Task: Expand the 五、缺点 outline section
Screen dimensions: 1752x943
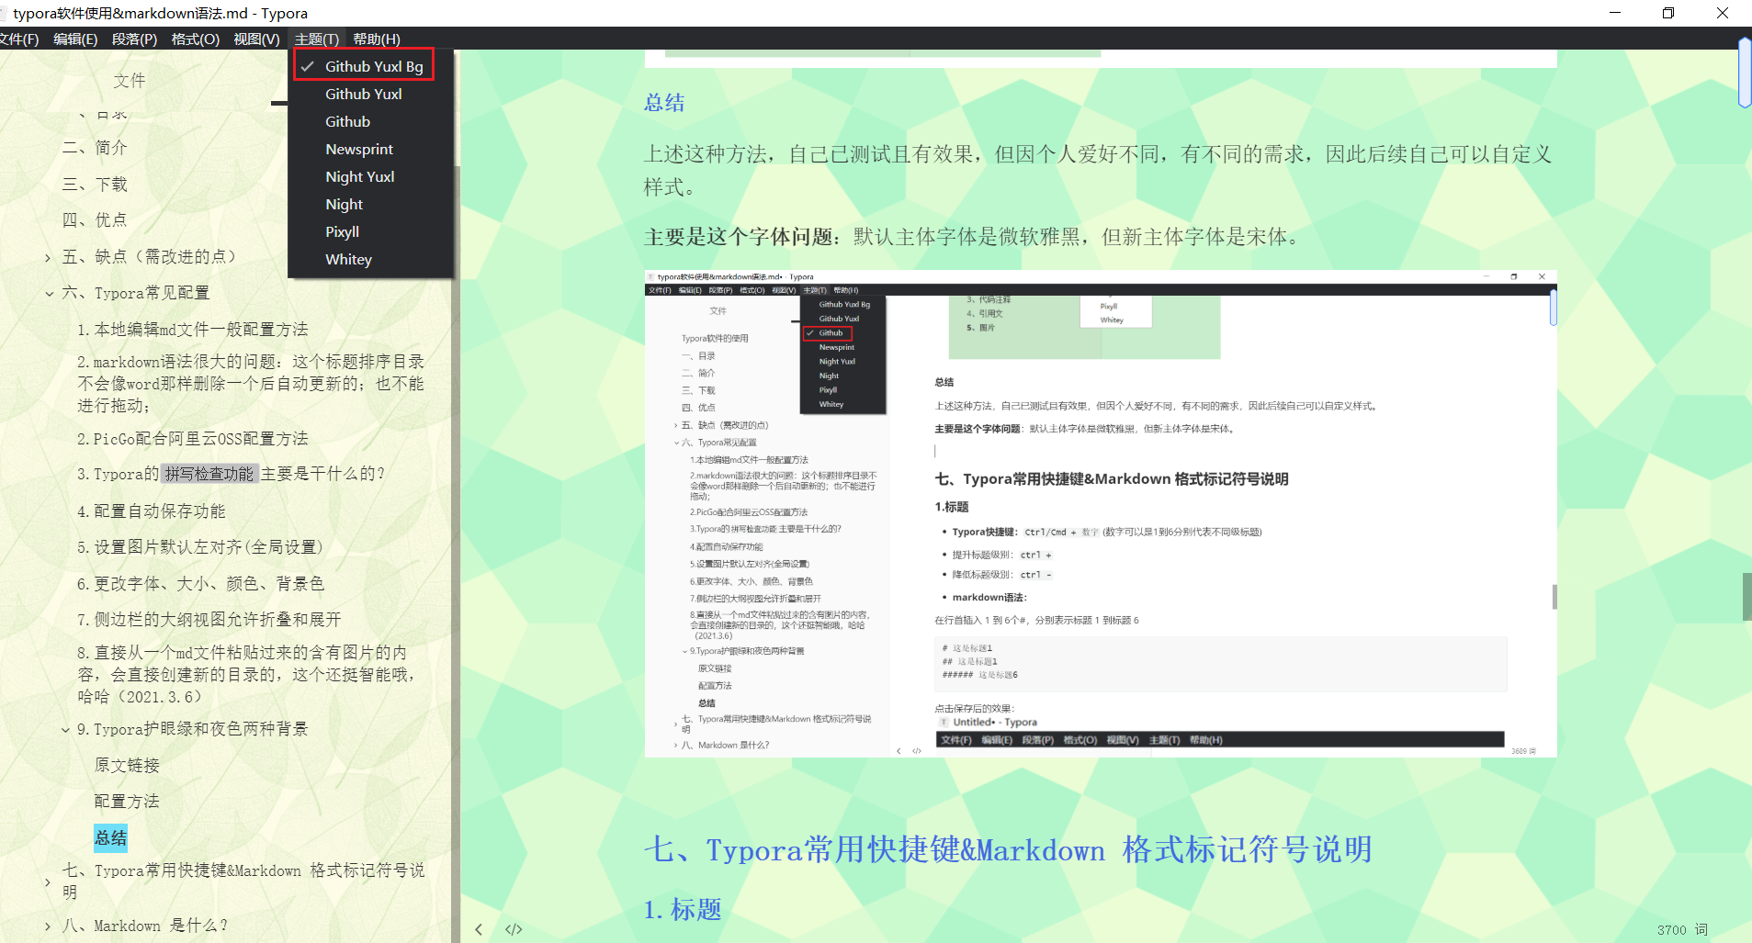Action: pos(48,258)
